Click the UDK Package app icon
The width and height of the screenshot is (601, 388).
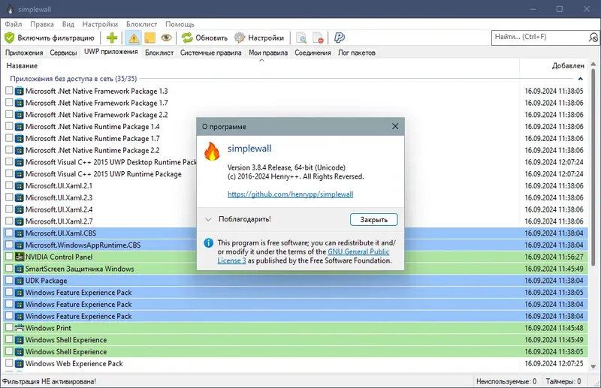[20, 281]
